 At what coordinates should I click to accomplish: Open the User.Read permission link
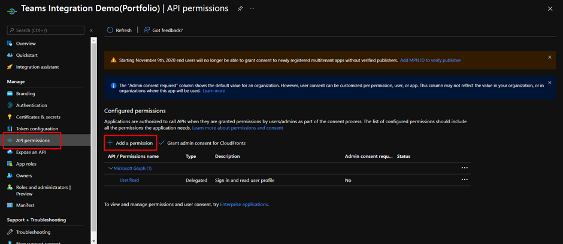coord(129,180)
